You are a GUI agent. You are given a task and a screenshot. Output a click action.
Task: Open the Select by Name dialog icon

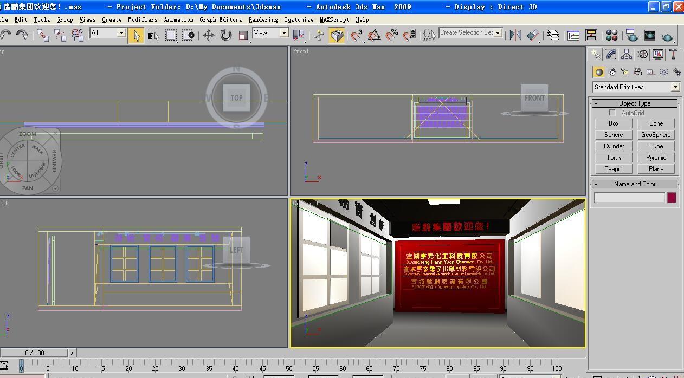(x=153, y=35)
